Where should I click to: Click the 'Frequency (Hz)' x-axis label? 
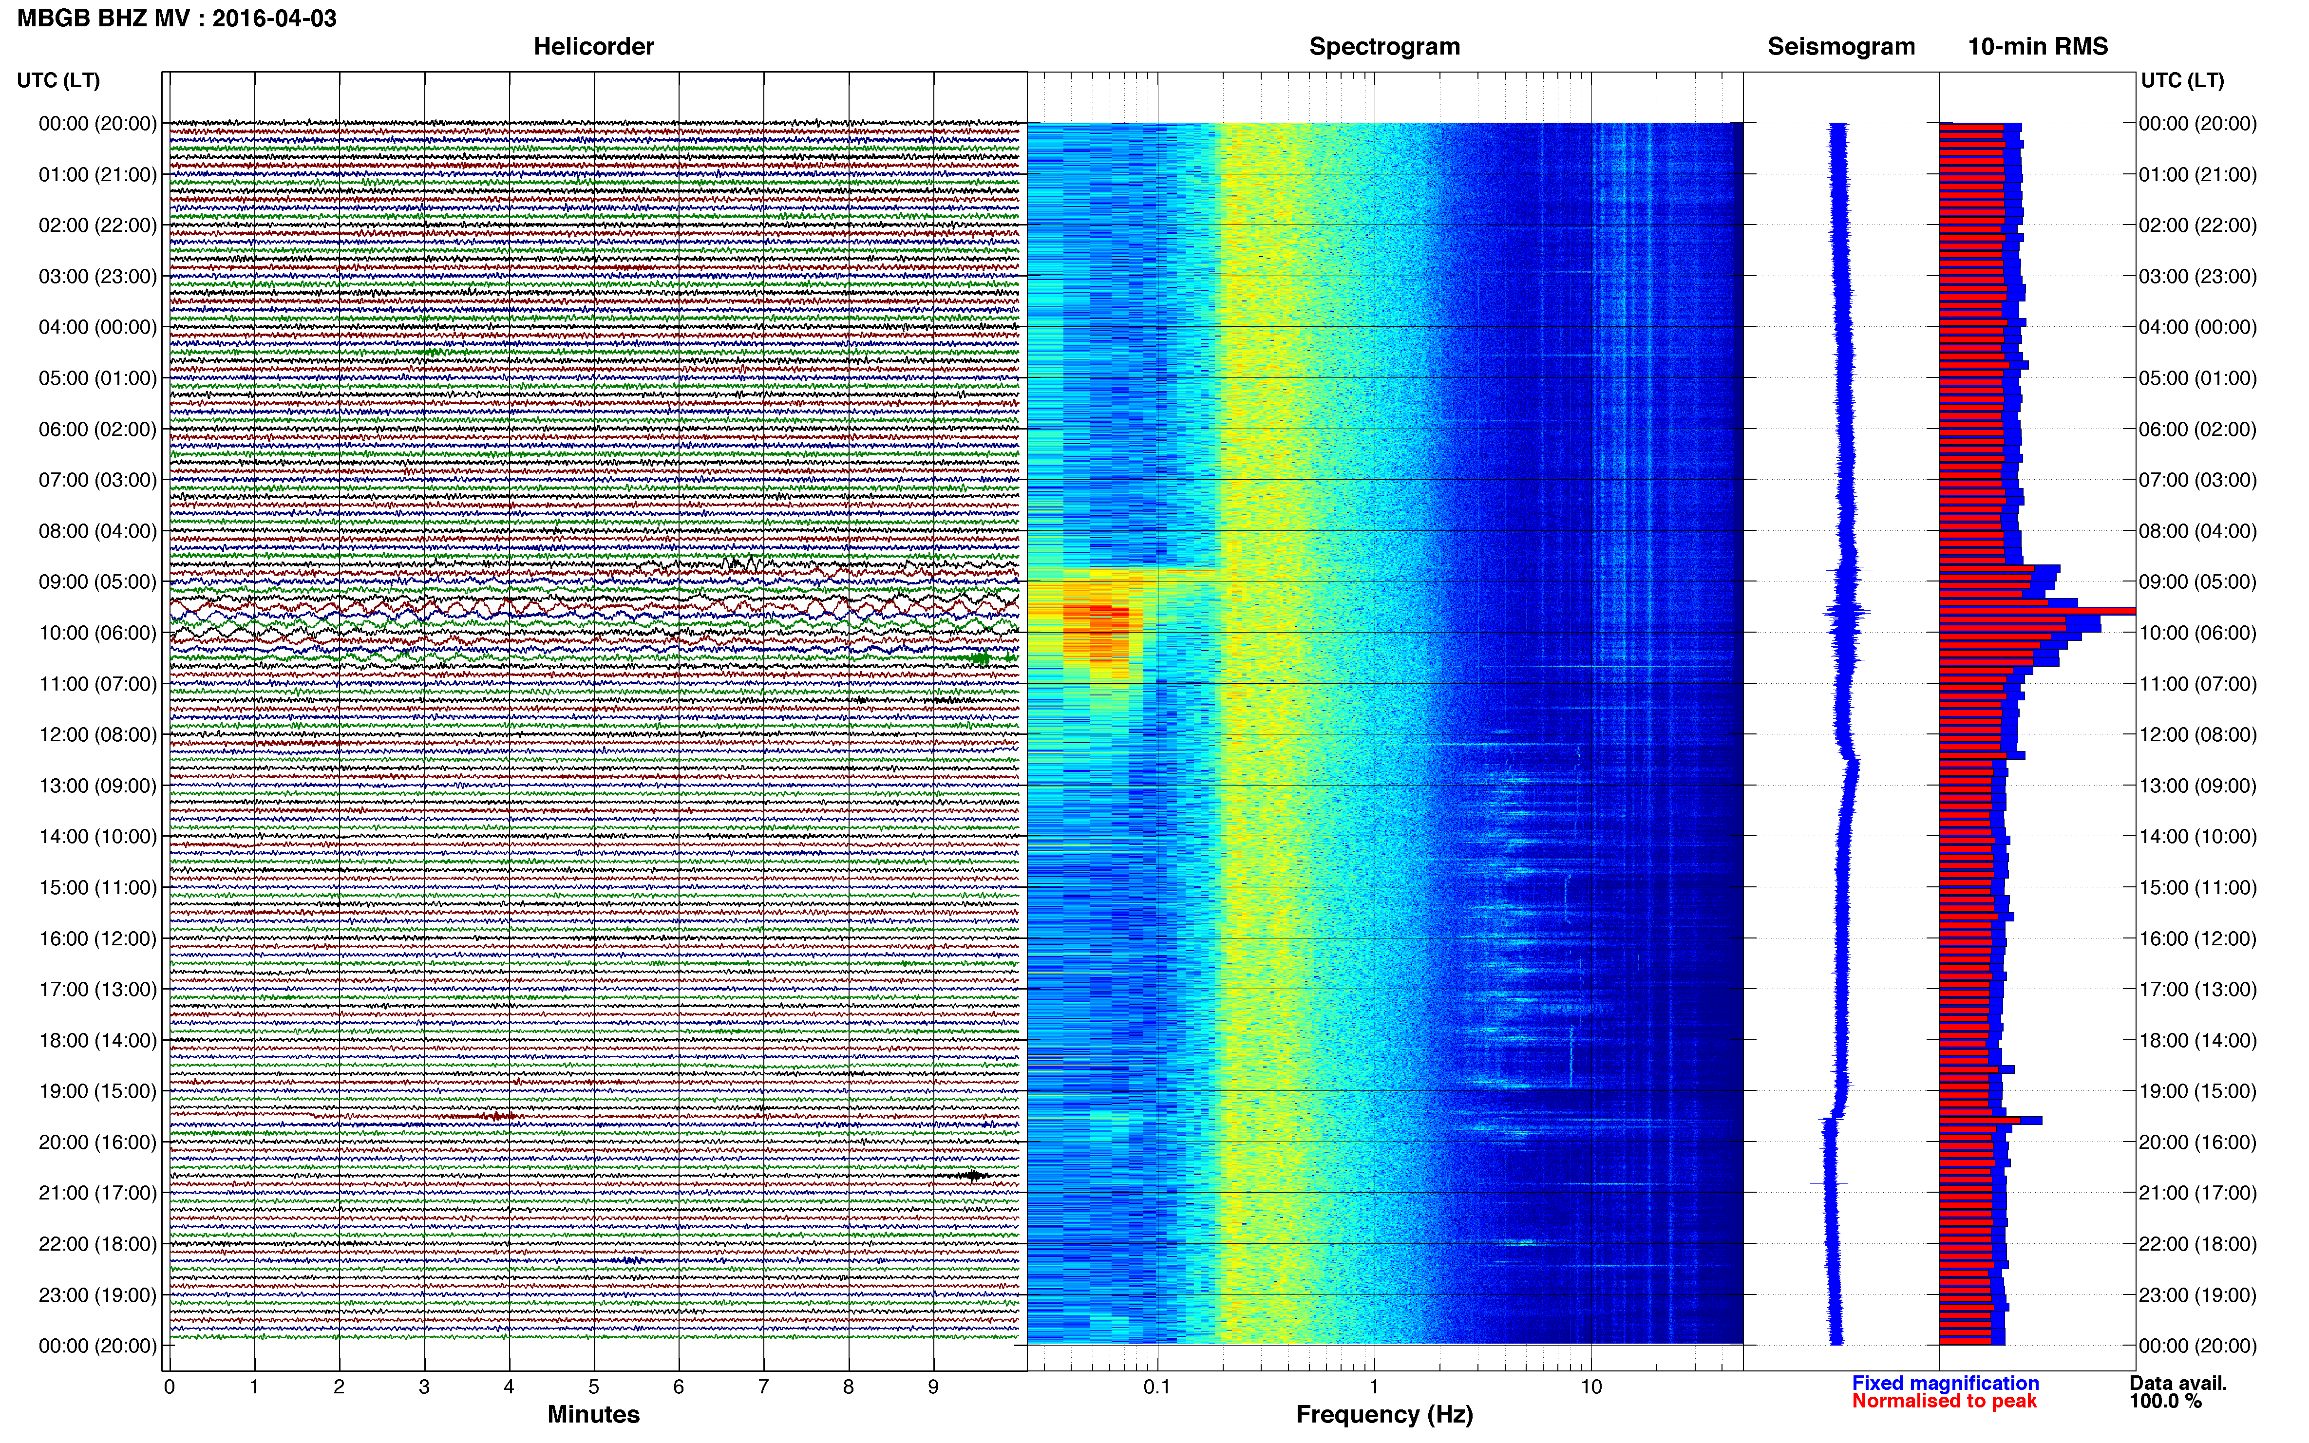1384,1414
